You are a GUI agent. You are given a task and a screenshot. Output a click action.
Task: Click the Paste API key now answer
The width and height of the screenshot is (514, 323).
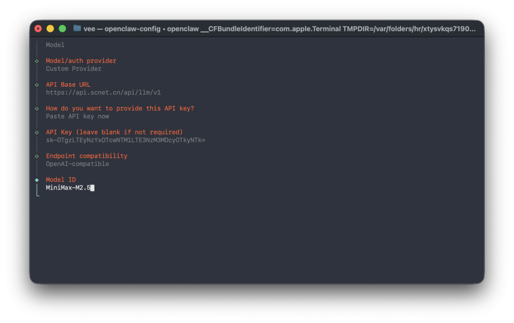point(77,116)
